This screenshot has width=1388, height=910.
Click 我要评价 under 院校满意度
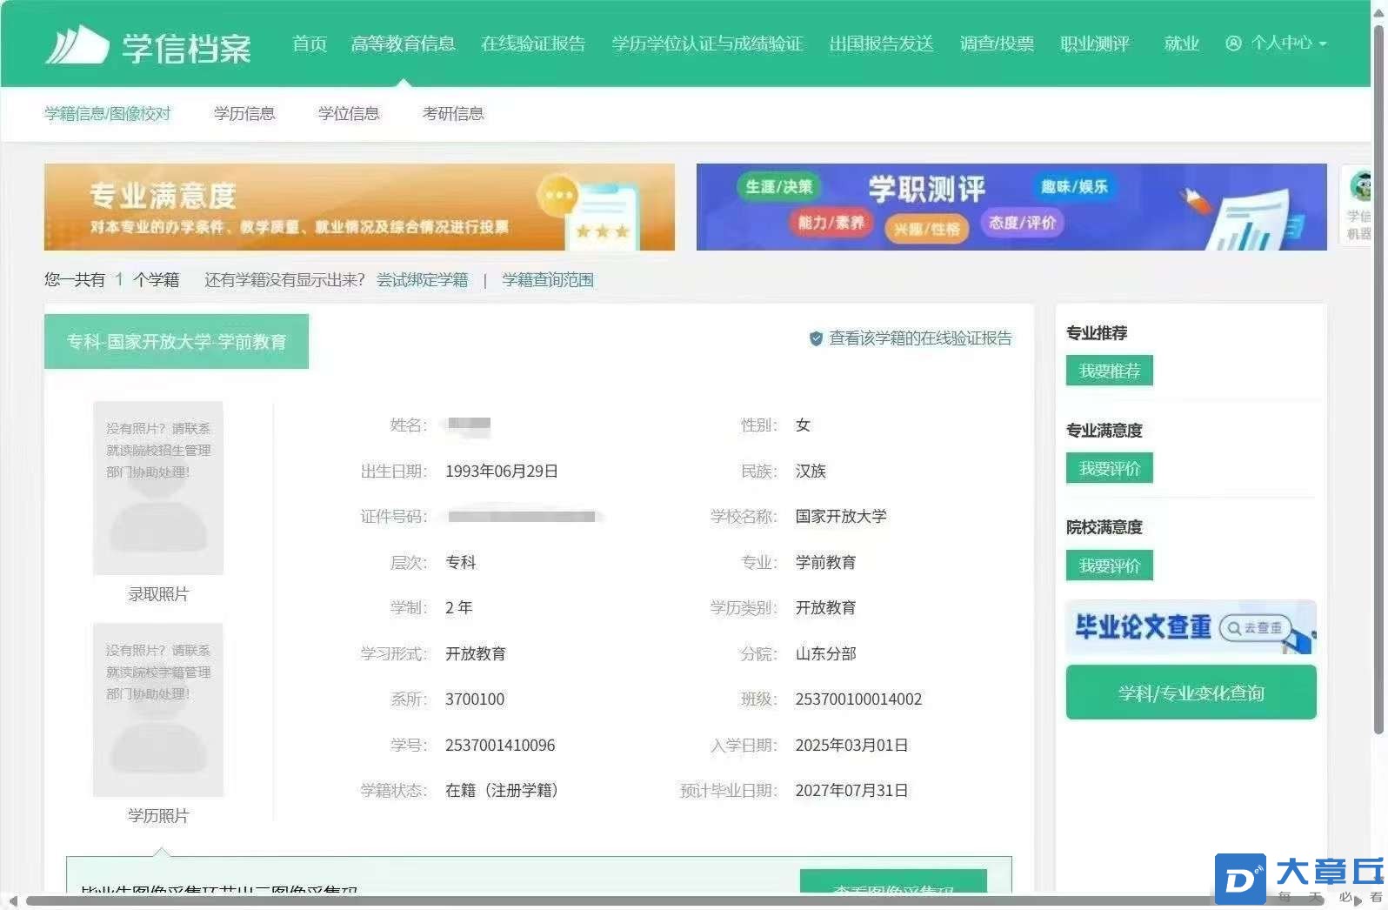(x=1110, y=565)
